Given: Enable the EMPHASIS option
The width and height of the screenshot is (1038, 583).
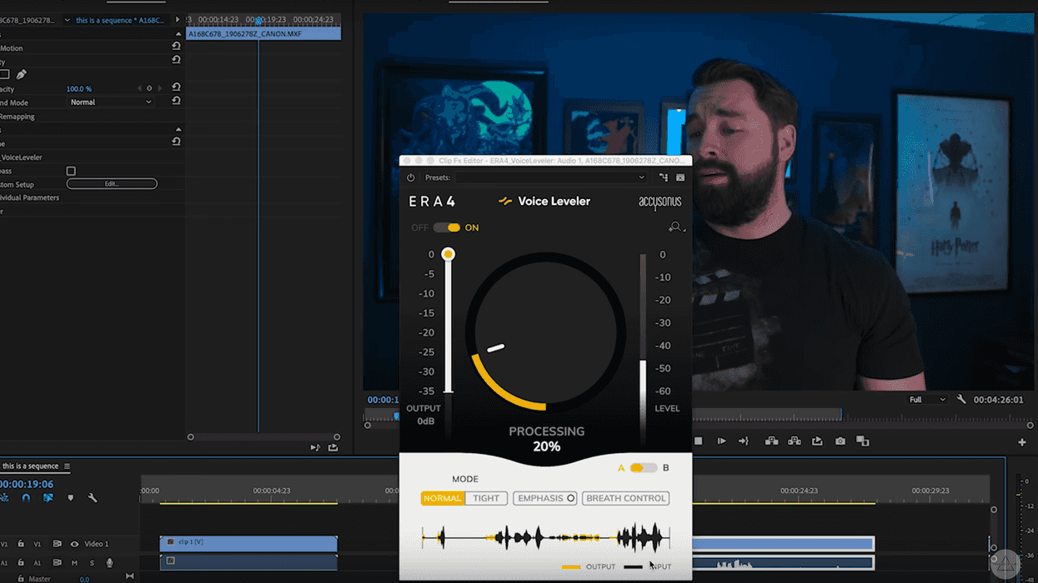Looking at the screenshot, I should click(545, 498).
